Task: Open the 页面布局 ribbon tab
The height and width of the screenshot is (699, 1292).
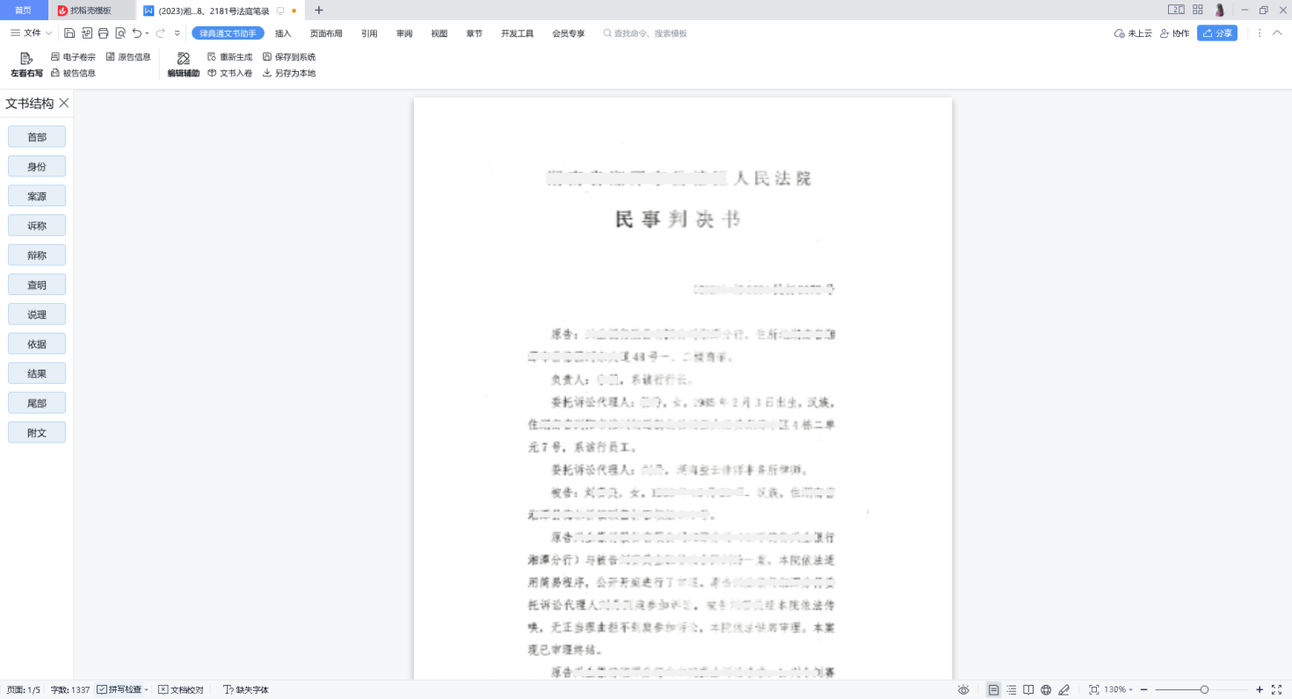Action: [326, 33]
